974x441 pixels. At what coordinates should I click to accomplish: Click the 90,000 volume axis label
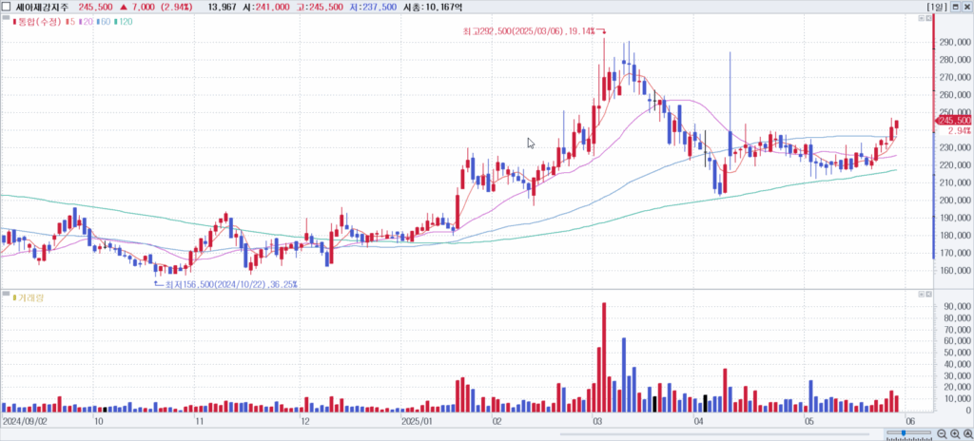(x=957, y=306)
